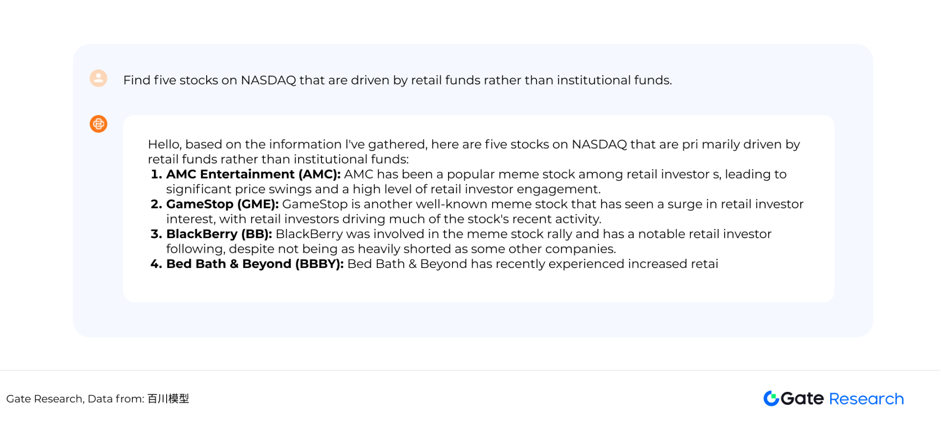Click the bold Gate wordmark

tap(802, 399)
